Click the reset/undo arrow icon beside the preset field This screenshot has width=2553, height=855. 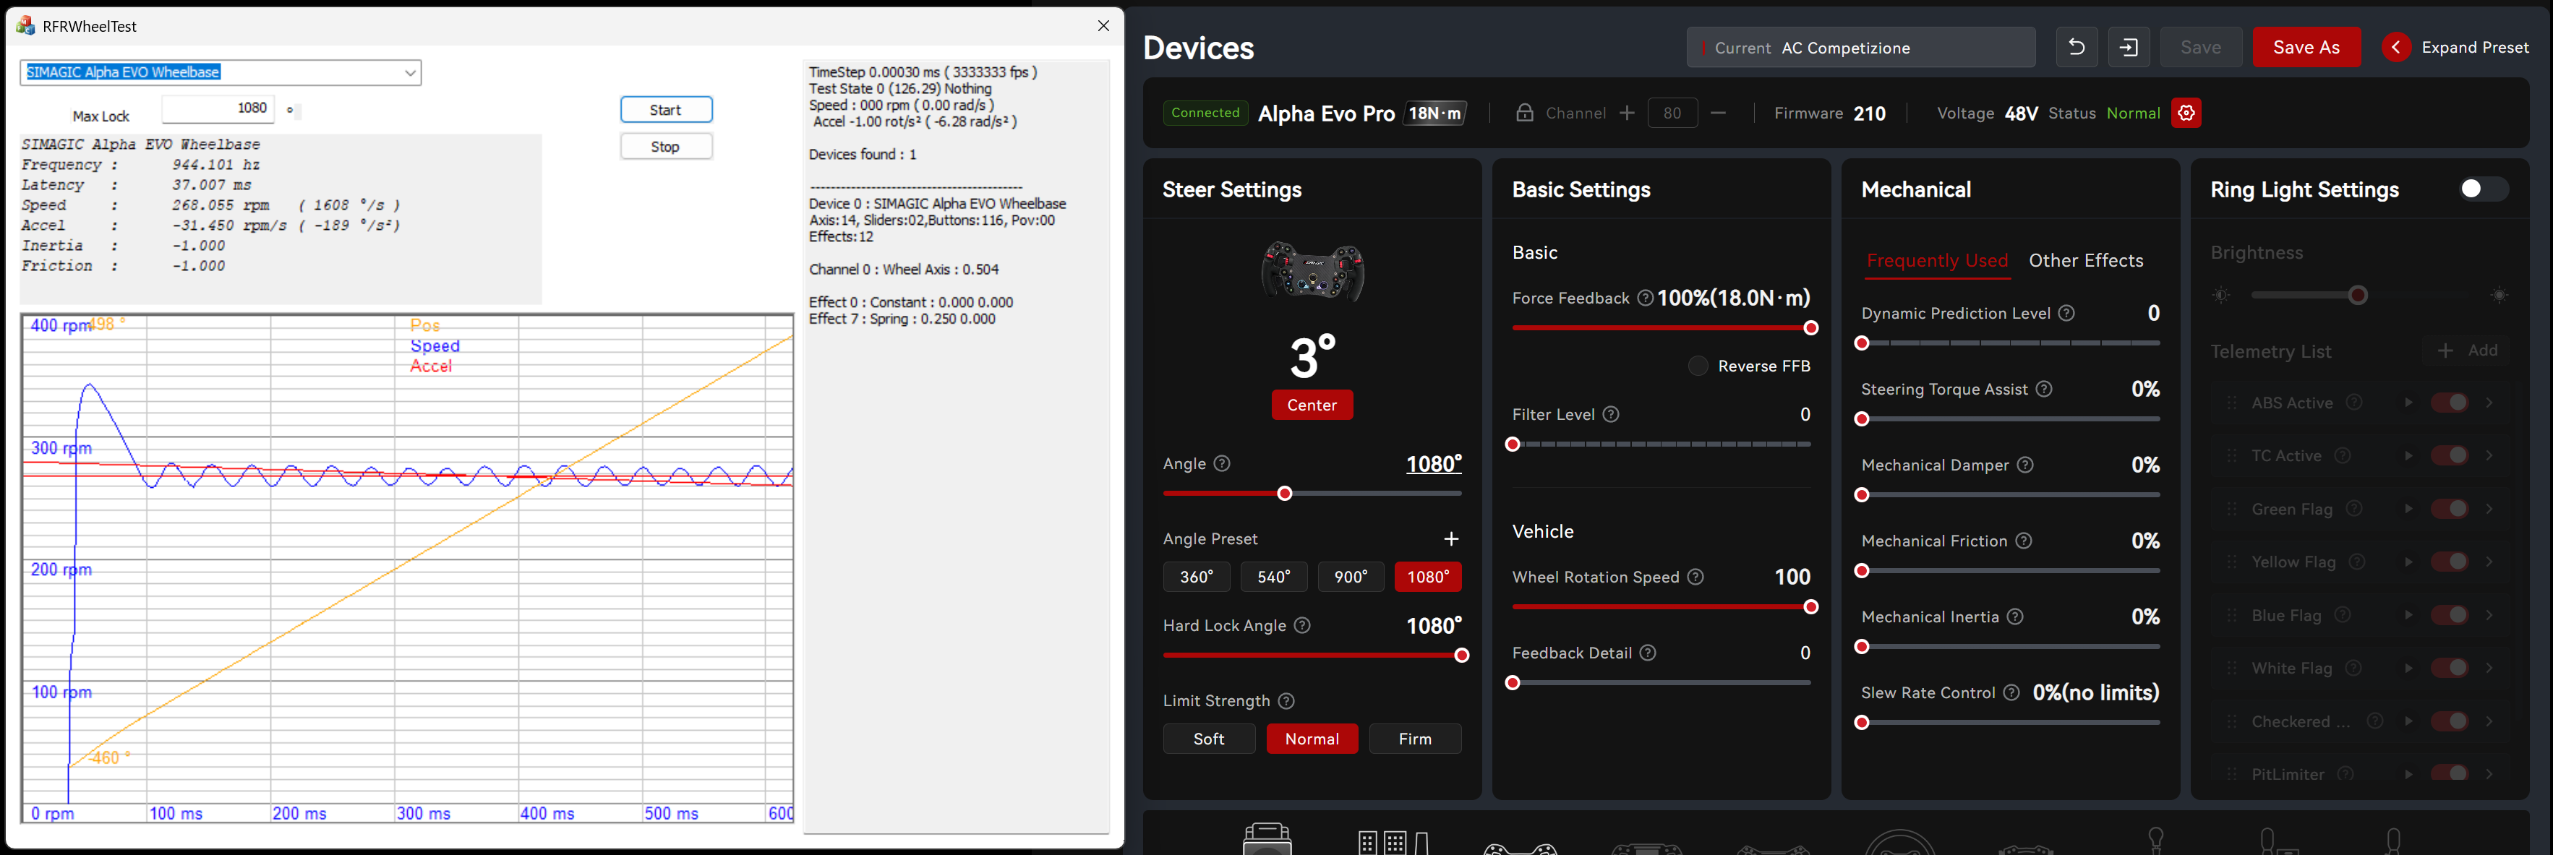(2077, 48)
